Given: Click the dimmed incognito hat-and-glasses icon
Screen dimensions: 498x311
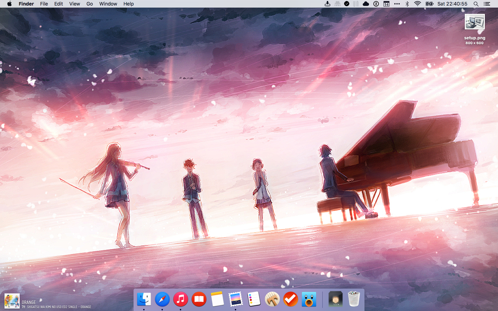Looking at the screenshot, I should (337, 4).
